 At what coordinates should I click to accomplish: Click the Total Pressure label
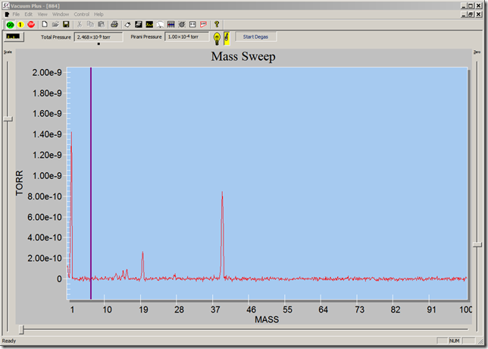coord(56,37)
